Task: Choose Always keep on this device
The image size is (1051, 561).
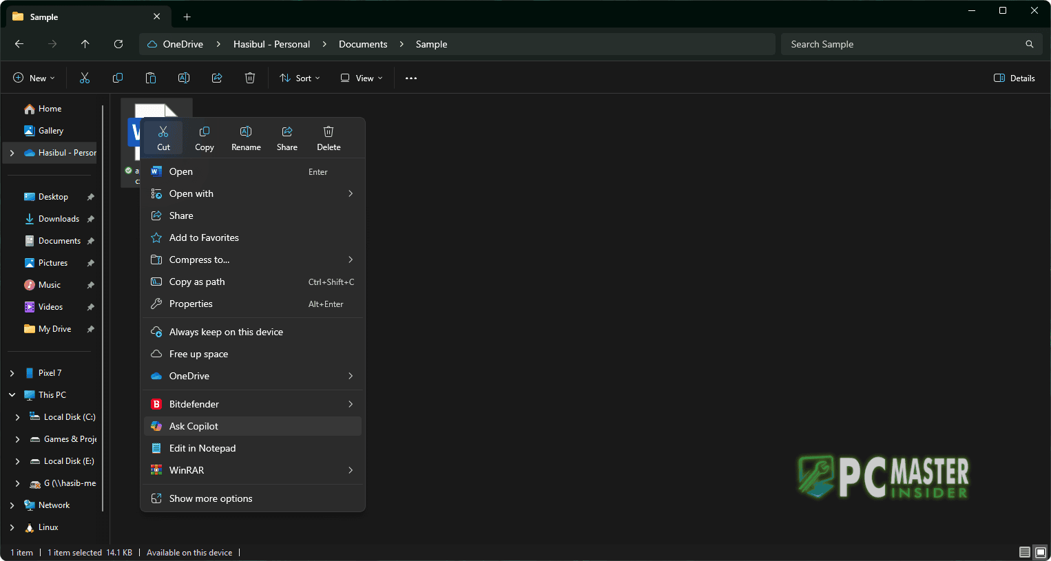Action: point(253,332)
